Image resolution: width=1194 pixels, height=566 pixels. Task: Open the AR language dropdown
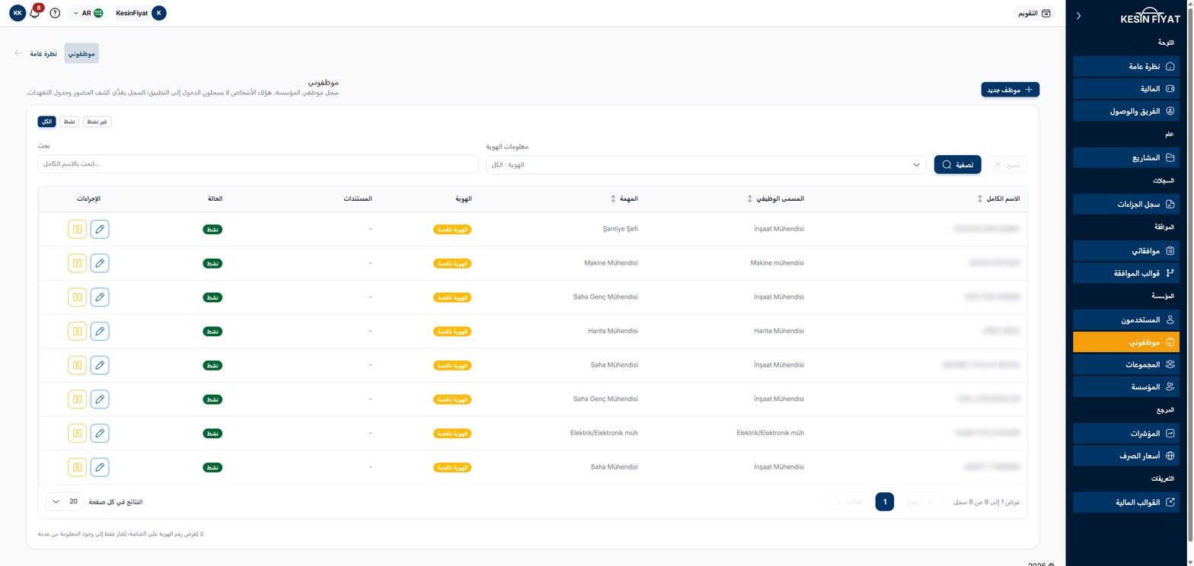pyautogui.click(x=88, y=13)
